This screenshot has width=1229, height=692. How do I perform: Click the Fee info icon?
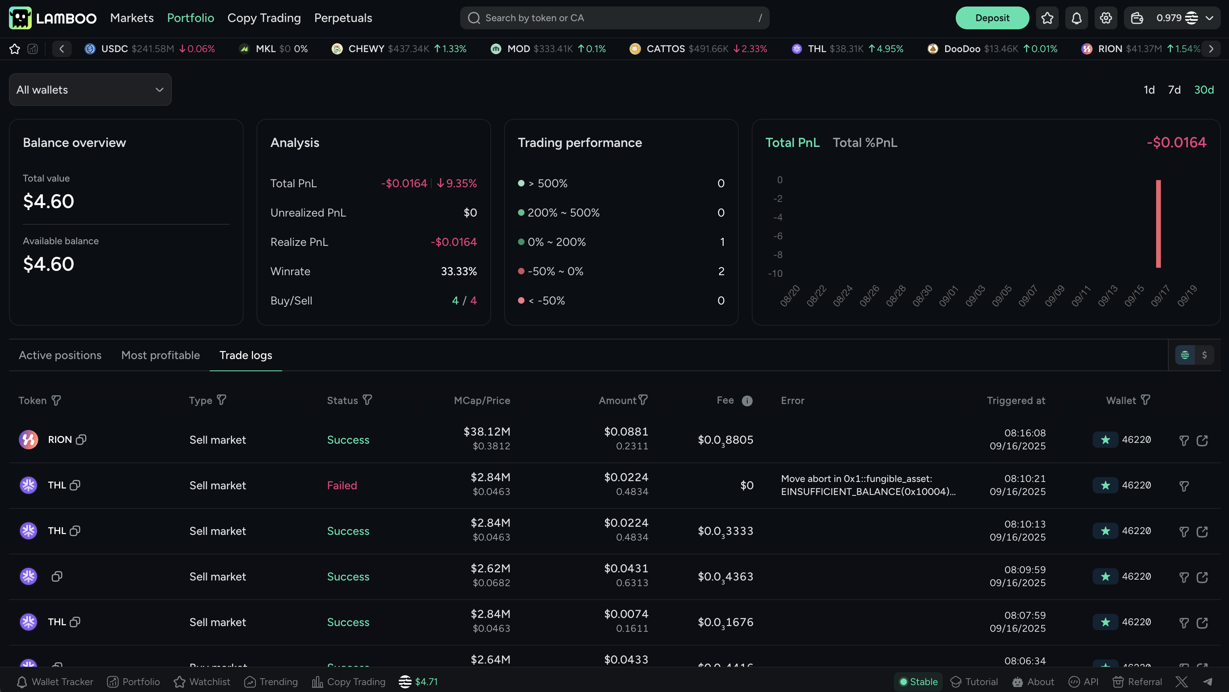click(747, 401)
